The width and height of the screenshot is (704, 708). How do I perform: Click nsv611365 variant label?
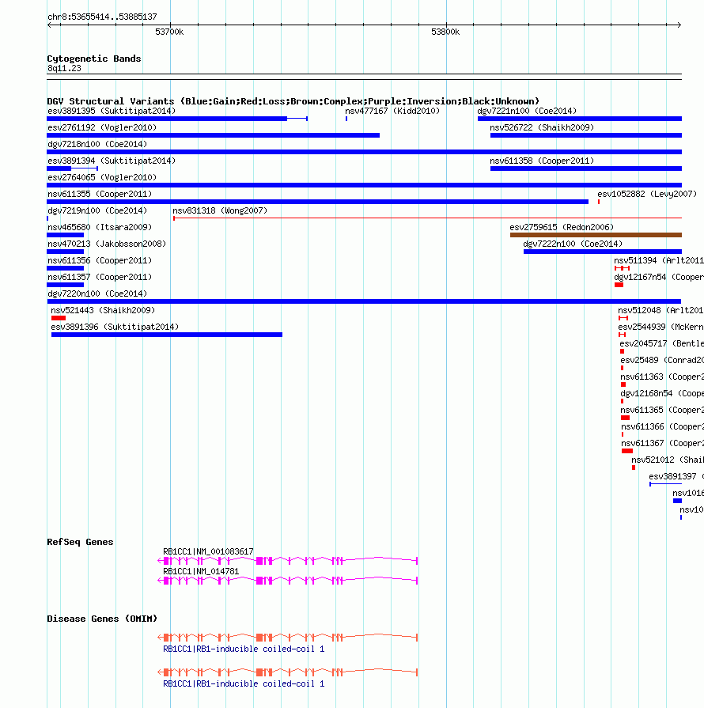(x=662, y=410)
